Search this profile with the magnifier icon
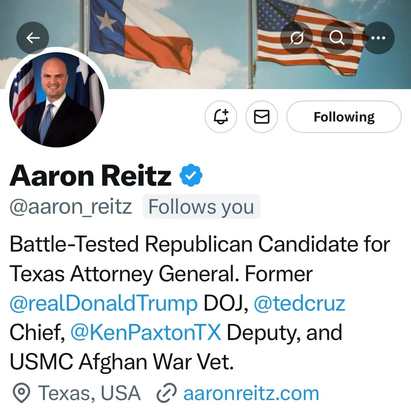The image size is (411, 413). (x=337, y=38)
